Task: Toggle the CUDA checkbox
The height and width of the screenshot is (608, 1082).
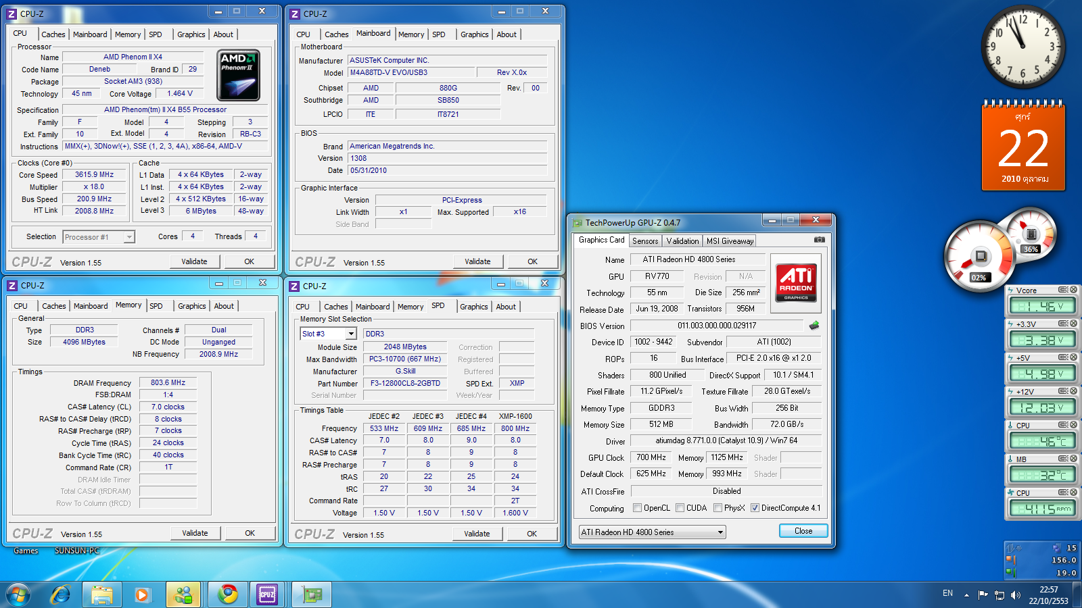Action: 680,508
